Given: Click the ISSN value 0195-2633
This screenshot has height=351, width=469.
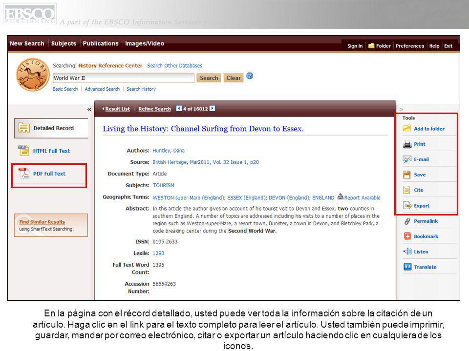Looking at the screenshot, I should pyautogui.click(x=165, y=241).
